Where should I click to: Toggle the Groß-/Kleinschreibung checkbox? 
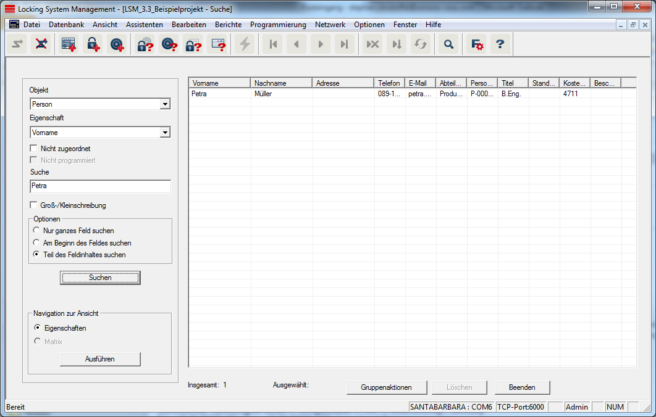(x=34, y=205)
